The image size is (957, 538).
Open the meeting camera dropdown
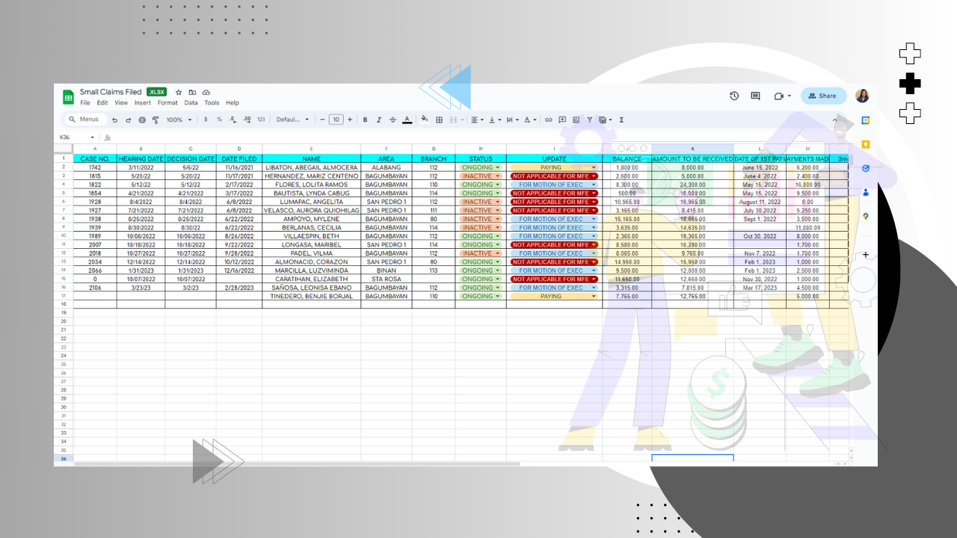[x=782, y=96]
